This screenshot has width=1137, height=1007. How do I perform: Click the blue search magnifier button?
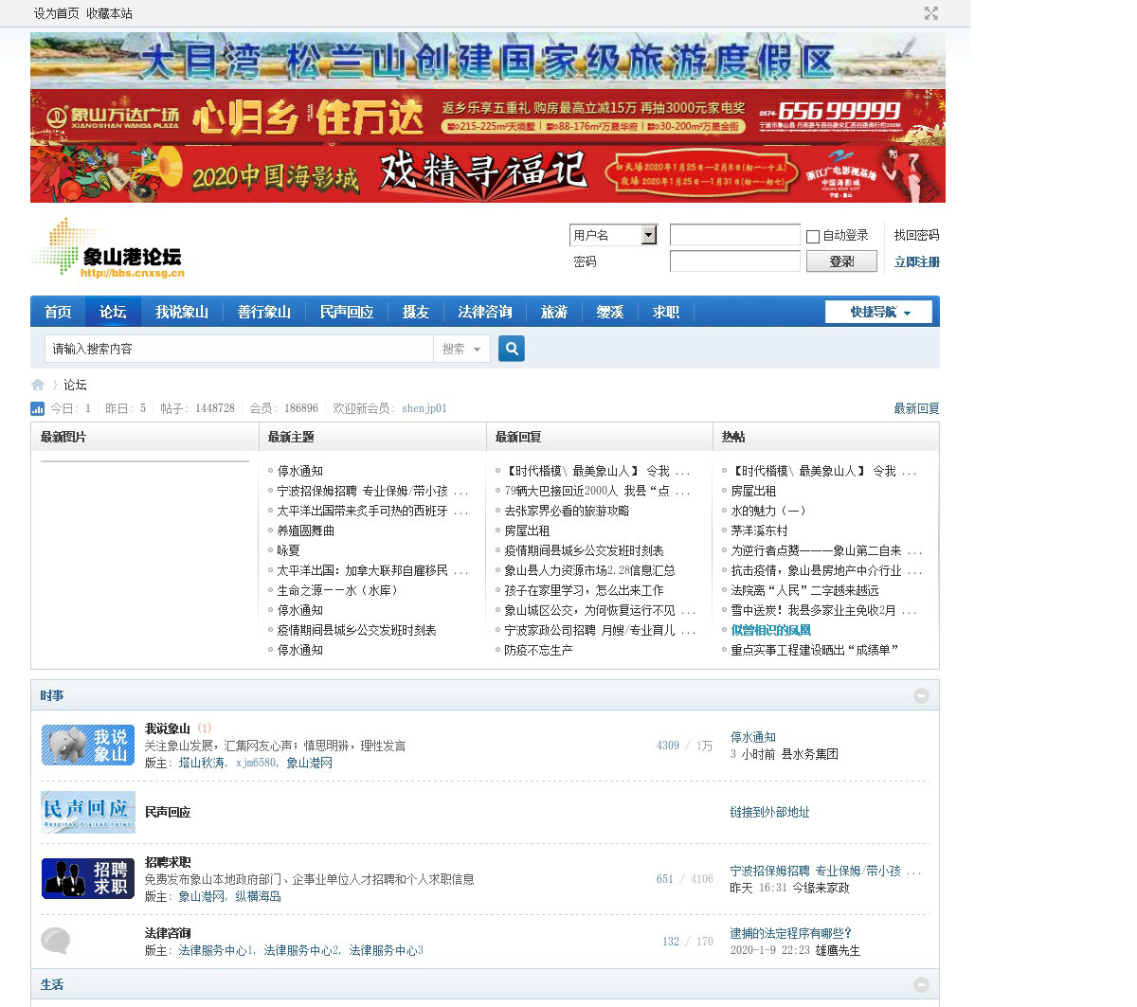tap(512, 349)
